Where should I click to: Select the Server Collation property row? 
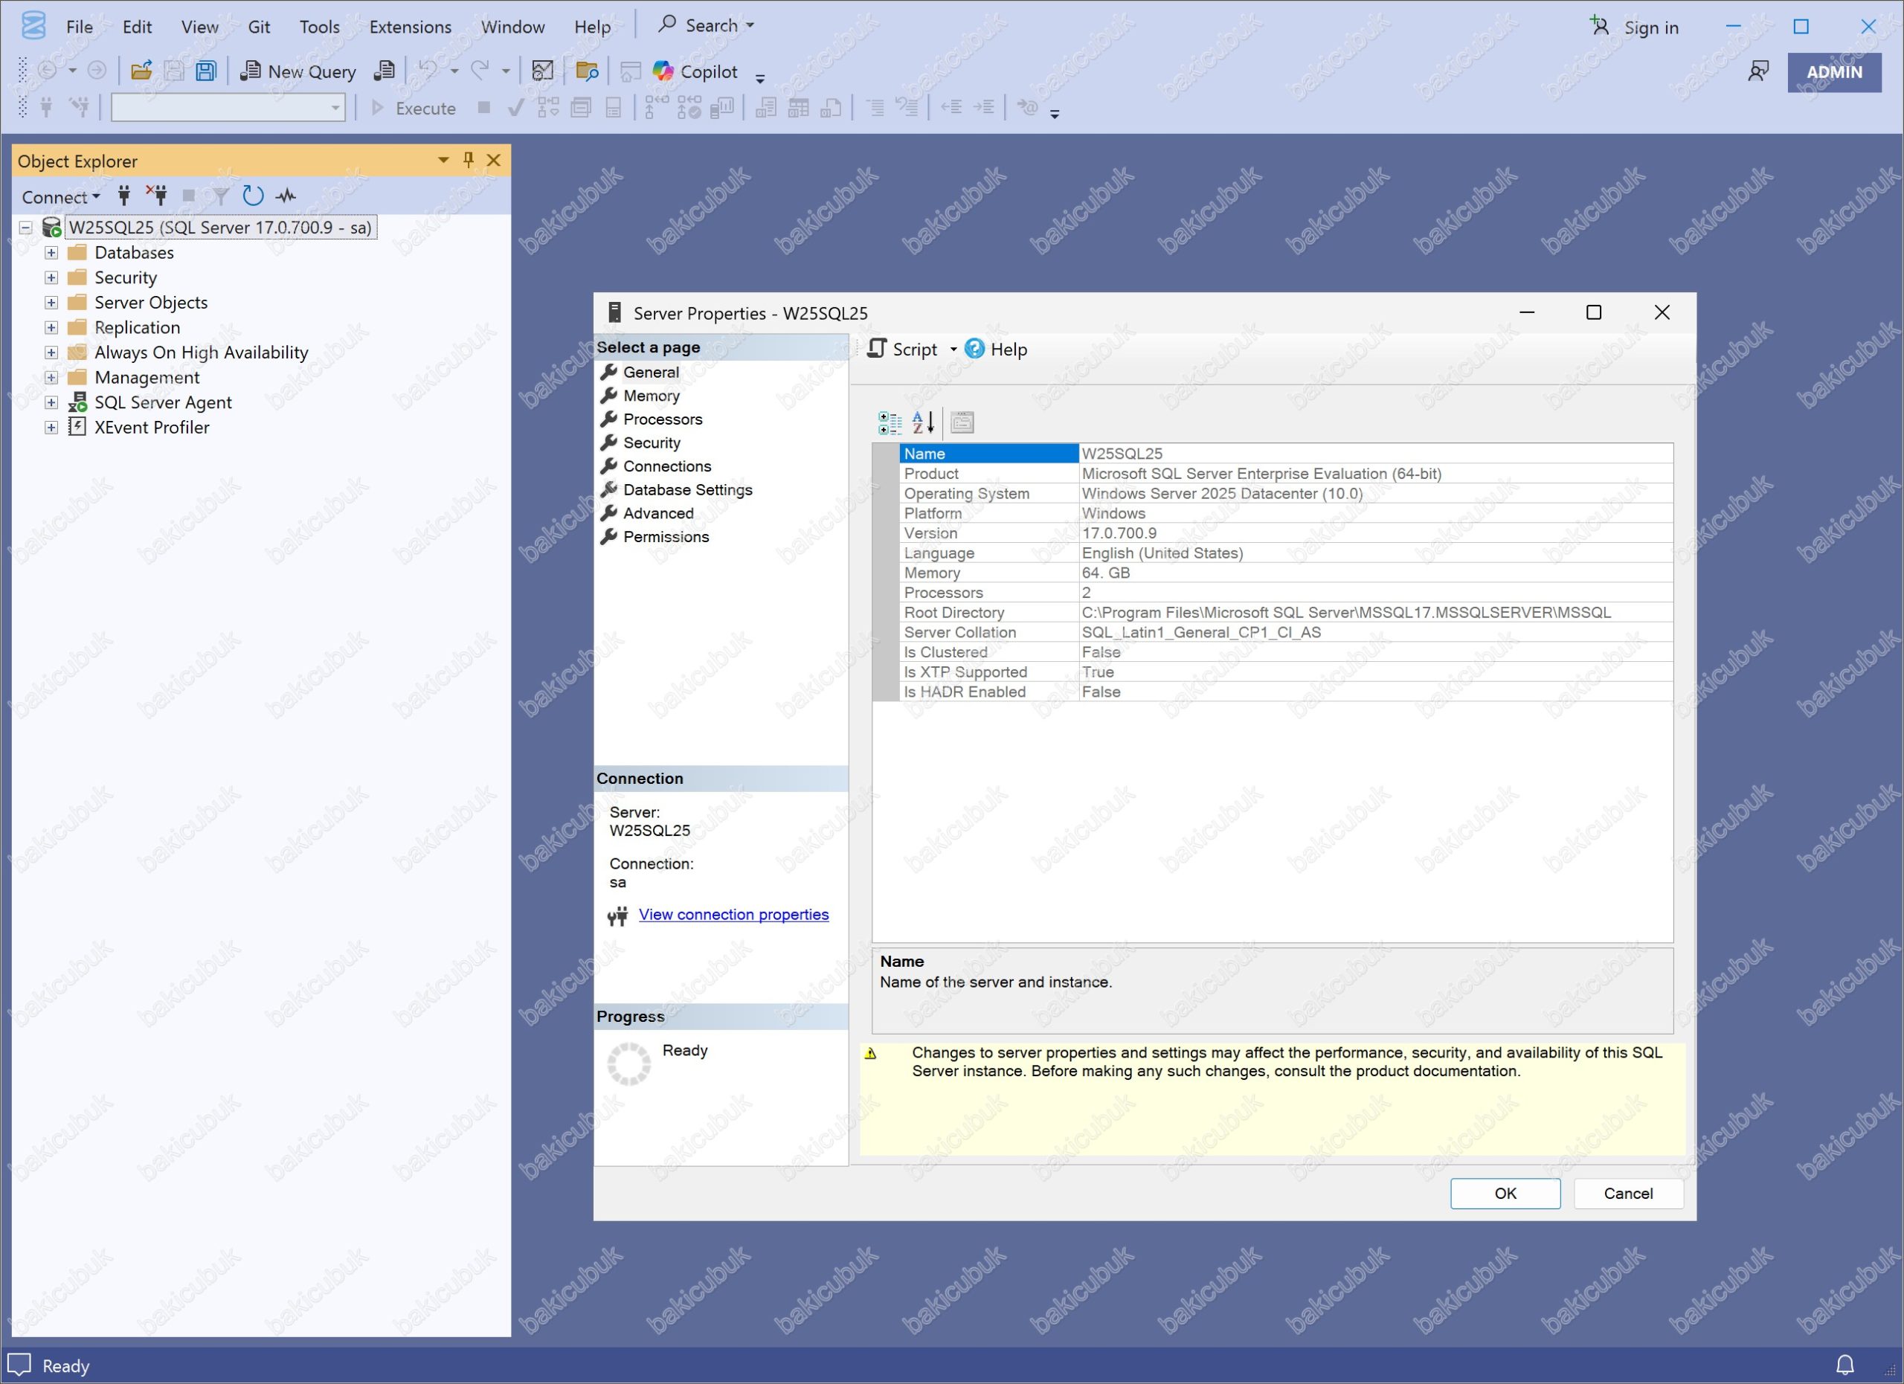click(1286, 632)
